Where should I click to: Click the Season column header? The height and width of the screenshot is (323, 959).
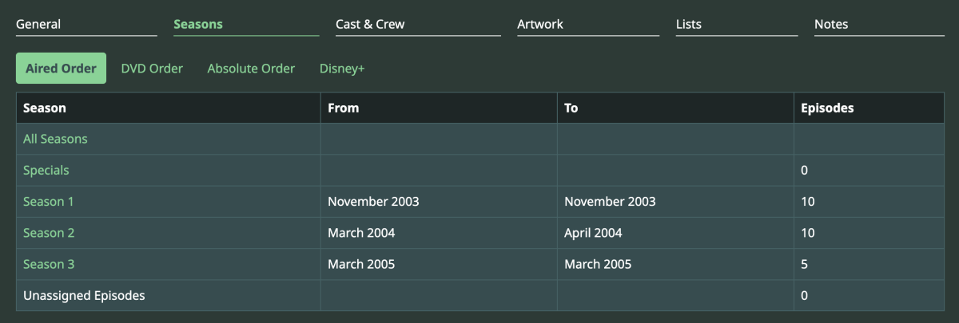point(45,108)
